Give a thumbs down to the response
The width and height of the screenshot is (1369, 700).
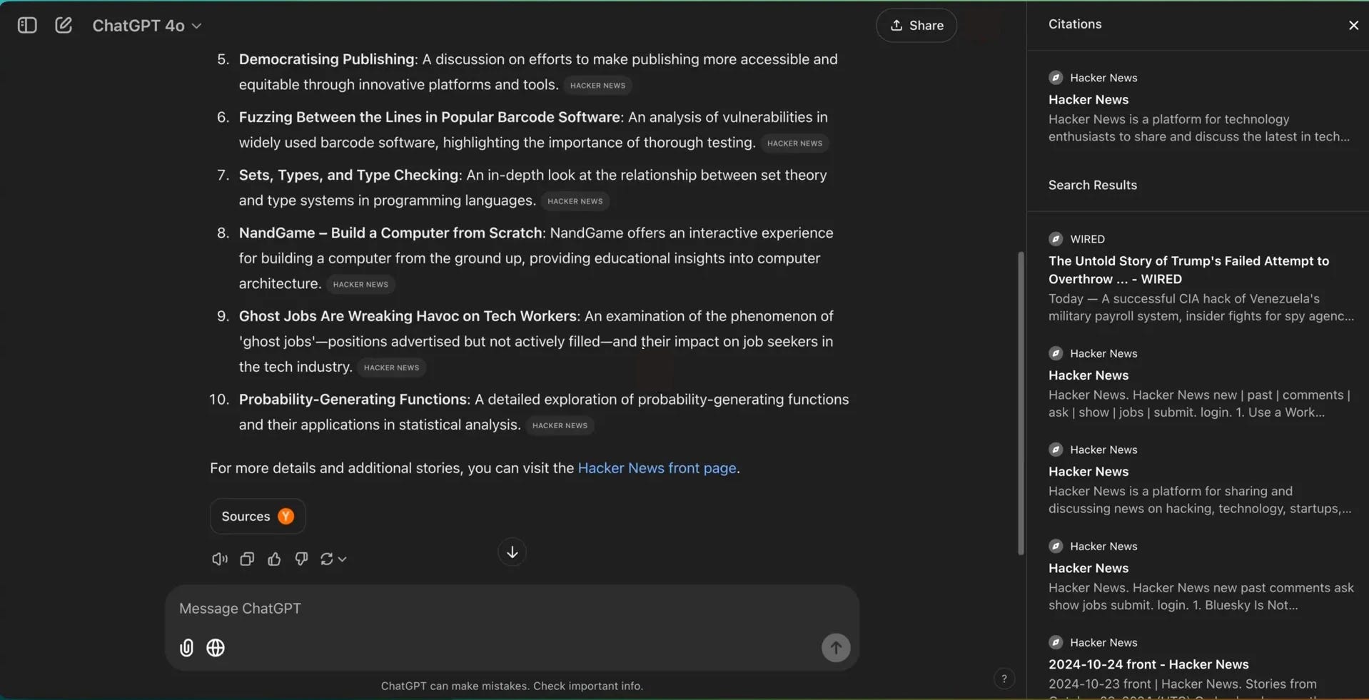coord(301,559)
